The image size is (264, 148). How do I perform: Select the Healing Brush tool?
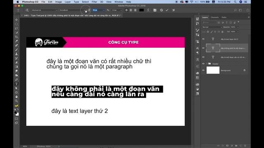click(x=16, y=46)
